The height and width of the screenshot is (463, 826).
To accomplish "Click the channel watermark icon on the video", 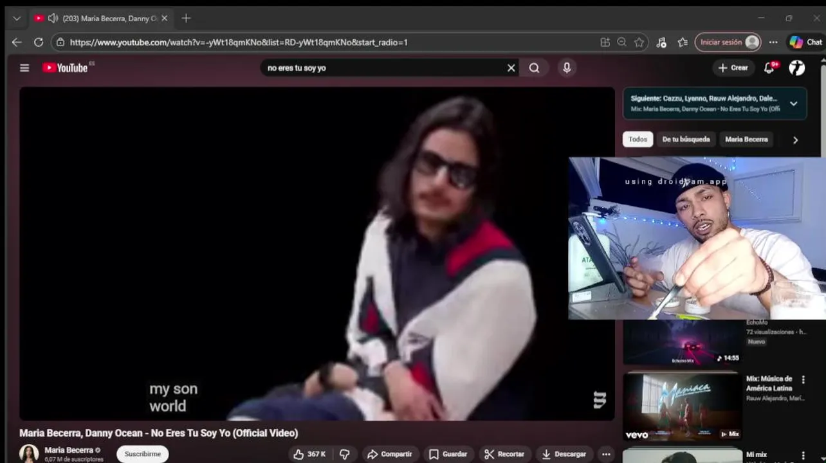I will 600,400.
